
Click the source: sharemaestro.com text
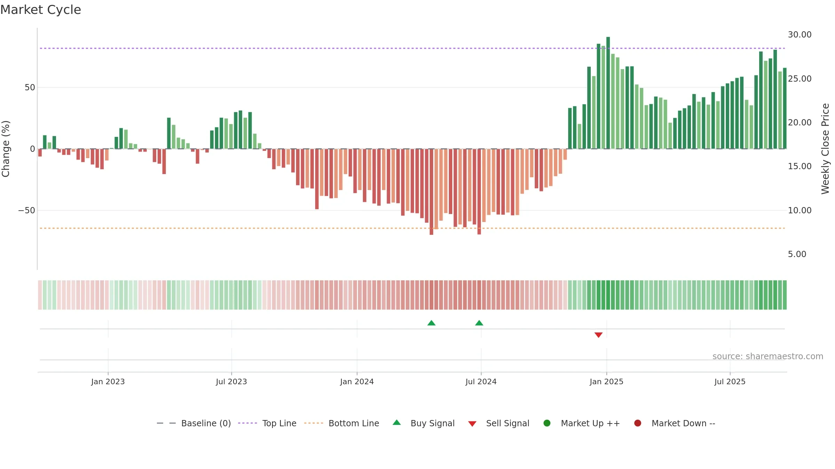point(768,356)
